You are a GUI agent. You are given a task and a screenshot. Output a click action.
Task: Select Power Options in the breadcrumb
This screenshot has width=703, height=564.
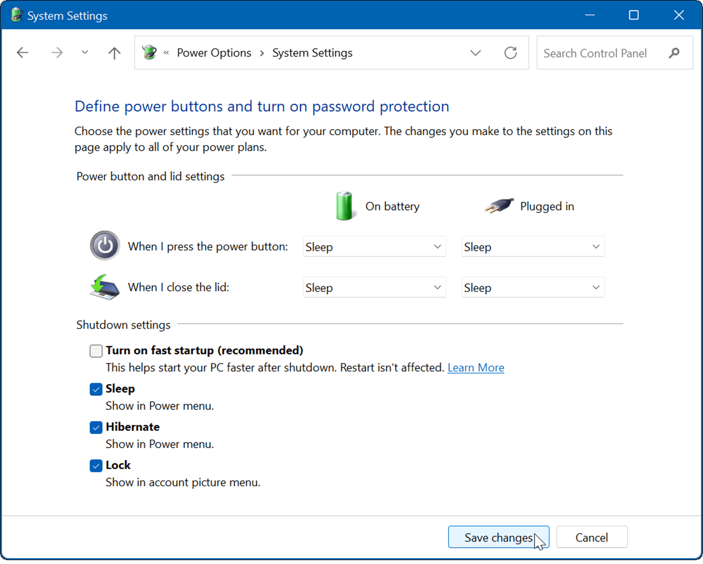tap(214, 52)
